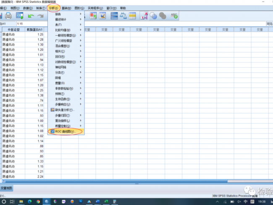Show hidden tray icons chevron
Image resolution: width=273 pixels, height=205 pixels.
217,202
